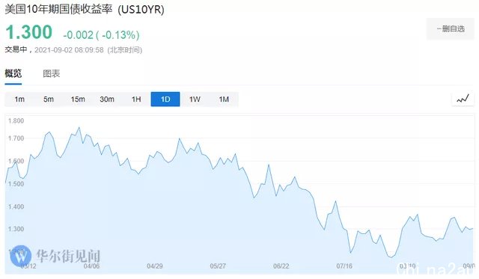Click the 04/06 date marker on axis
The height and width of the screenshot is (279, 479).
(x=91, y=266)
